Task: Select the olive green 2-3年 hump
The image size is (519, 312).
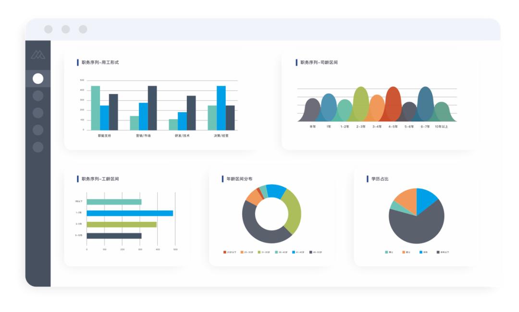Action: click(361, 105)
